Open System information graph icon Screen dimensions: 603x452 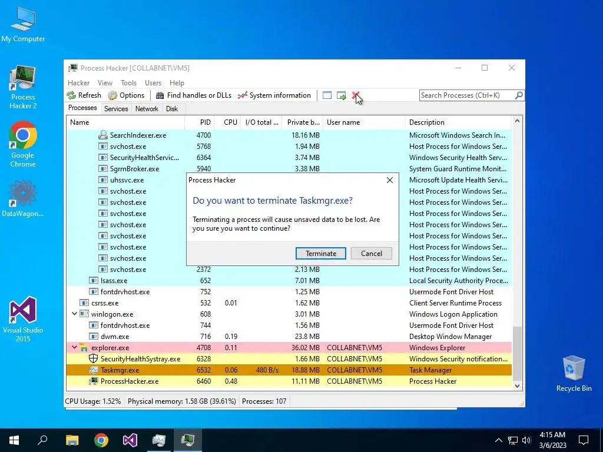[x=242, y=95]
